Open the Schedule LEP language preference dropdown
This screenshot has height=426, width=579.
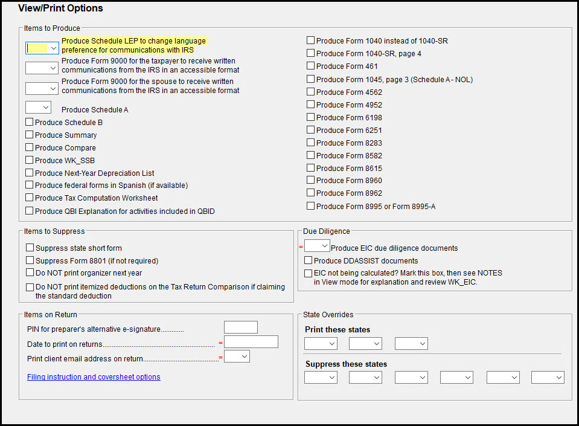[x=42, y=48]
